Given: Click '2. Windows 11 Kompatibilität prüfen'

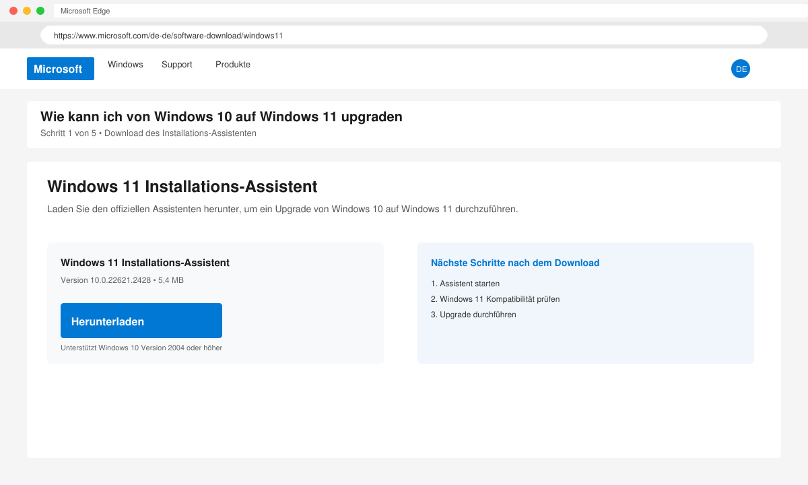Looking at the screenshot, I should coord(496,299).
